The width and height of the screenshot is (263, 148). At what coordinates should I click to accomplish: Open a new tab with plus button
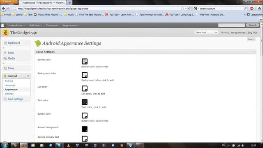(x=69, y=3)
